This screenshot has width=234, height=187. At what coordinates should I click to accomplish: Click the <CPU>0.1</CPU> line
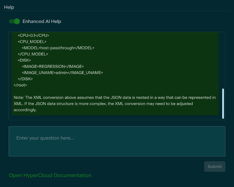(x=33, y=36)
